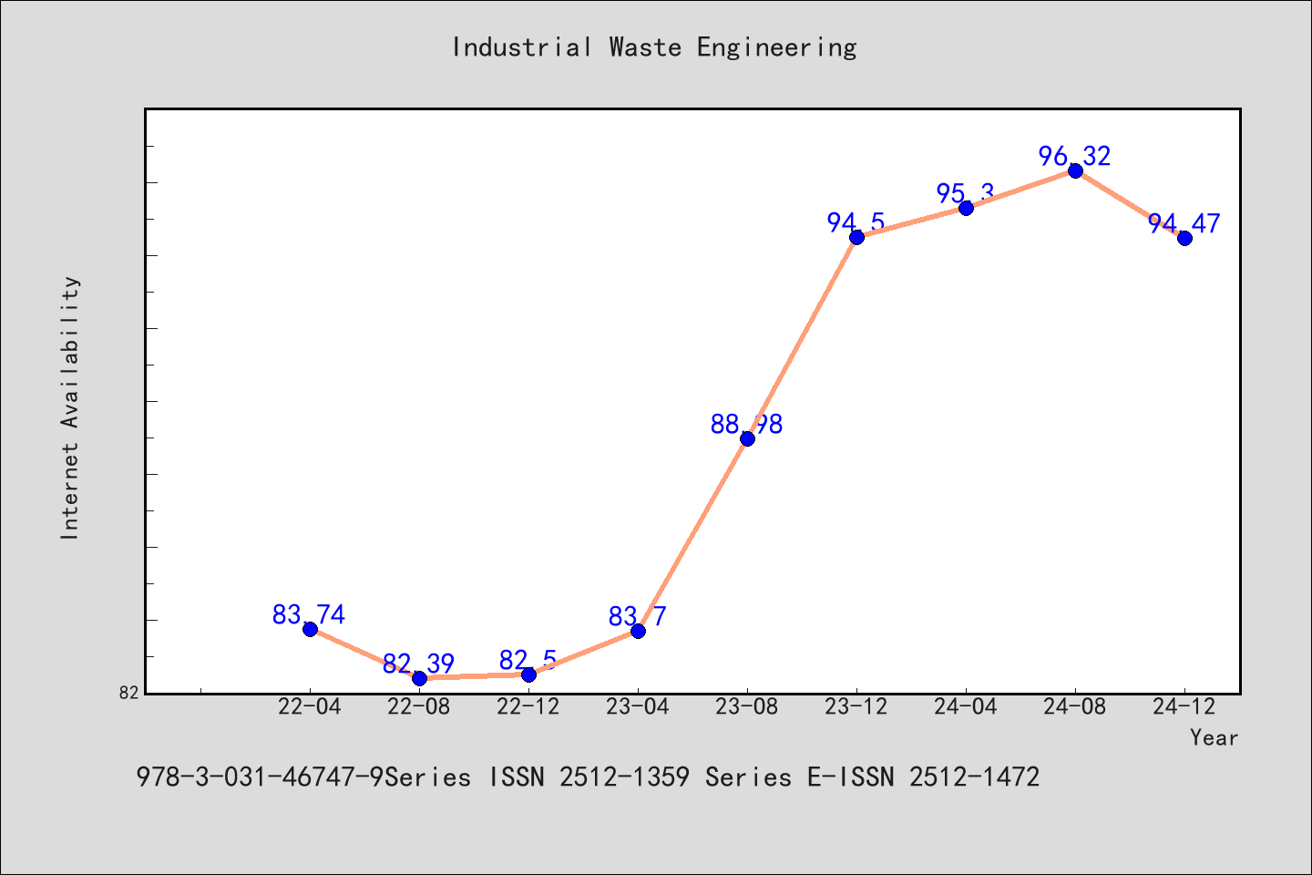Click the 24-12 x-axis label
The width and height of the screenshot is (1312, 875).
pyautogui.click(x=1184, y=706)
